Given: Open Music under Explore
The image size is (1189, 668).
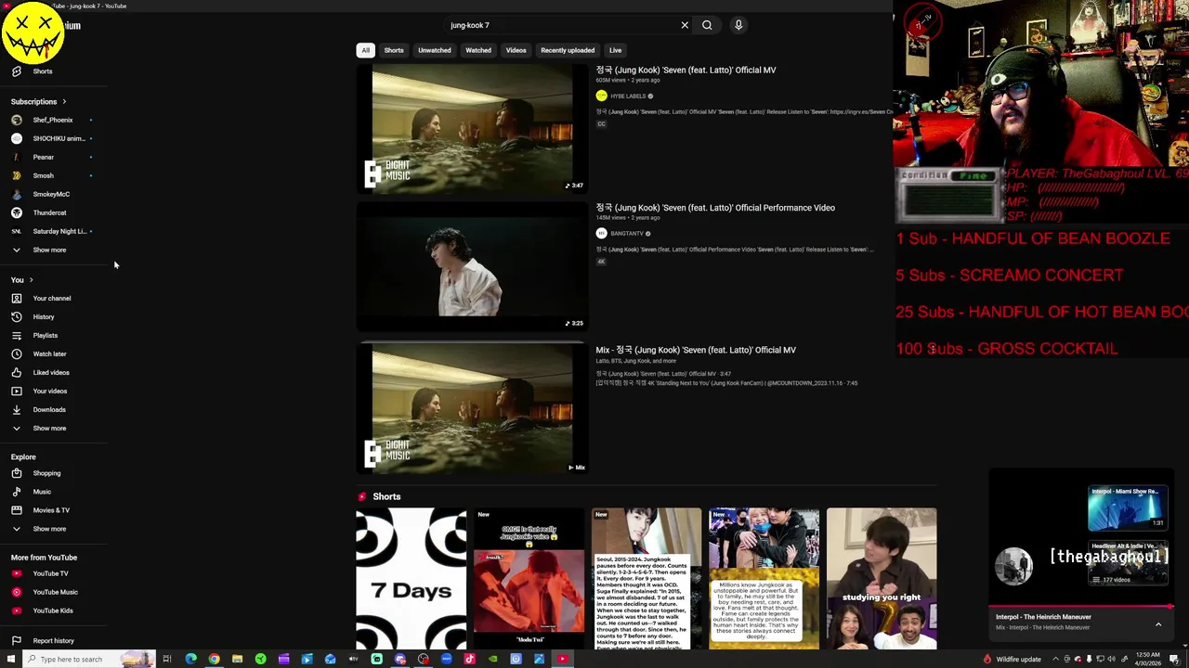Looking at the screenshot, I should pos(42,492).
